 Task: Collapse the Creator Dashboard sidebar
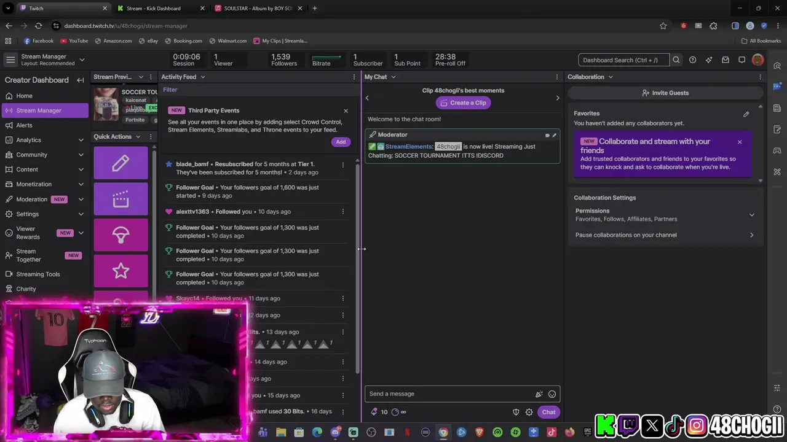[x=80, y=80]
